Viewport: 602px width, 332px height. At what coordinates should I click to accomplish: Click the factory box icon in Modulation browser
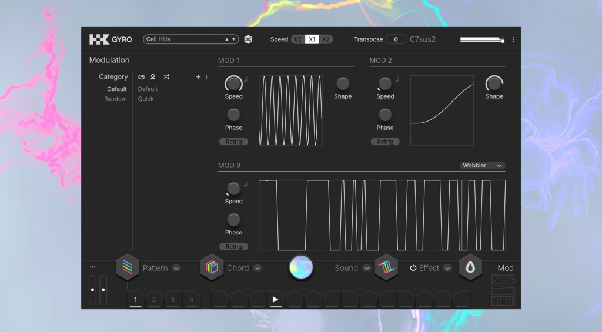click(x=142, y=77)
